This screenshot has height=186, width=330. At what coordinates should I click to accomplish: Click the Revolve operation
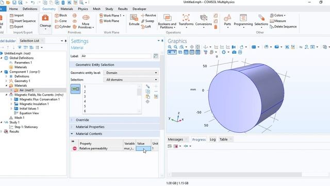click(x=148, y=16)
